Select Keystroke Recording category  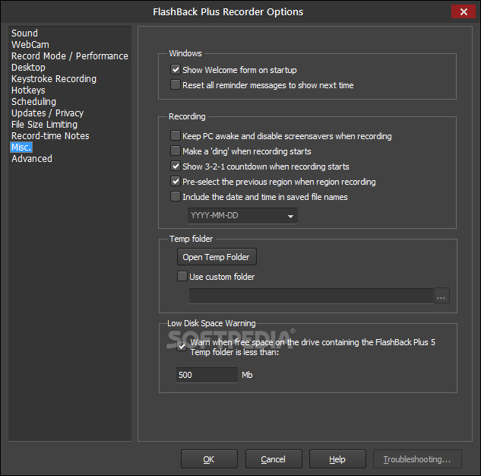[x=54, y=78]
